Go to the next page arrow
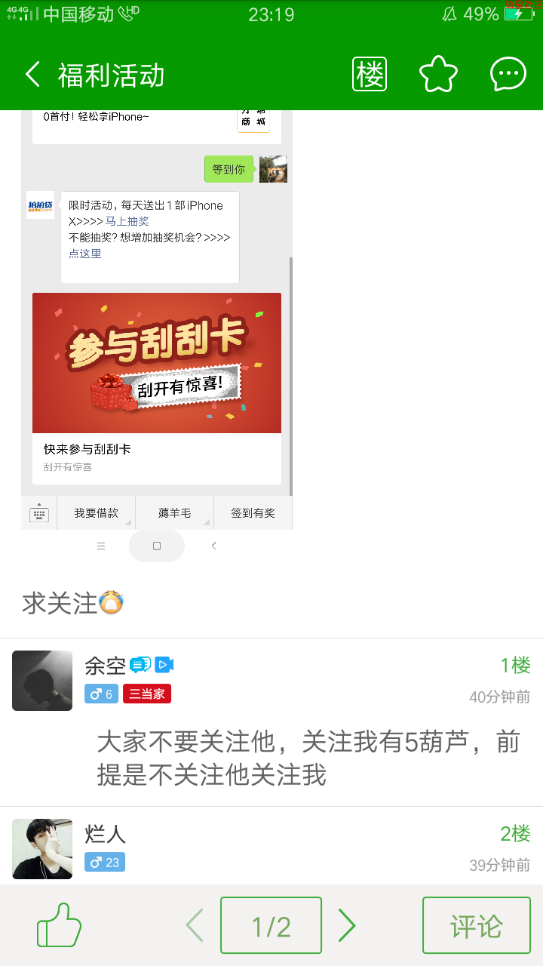This screenshot has height=966, width=543. [x=346, y=925]
